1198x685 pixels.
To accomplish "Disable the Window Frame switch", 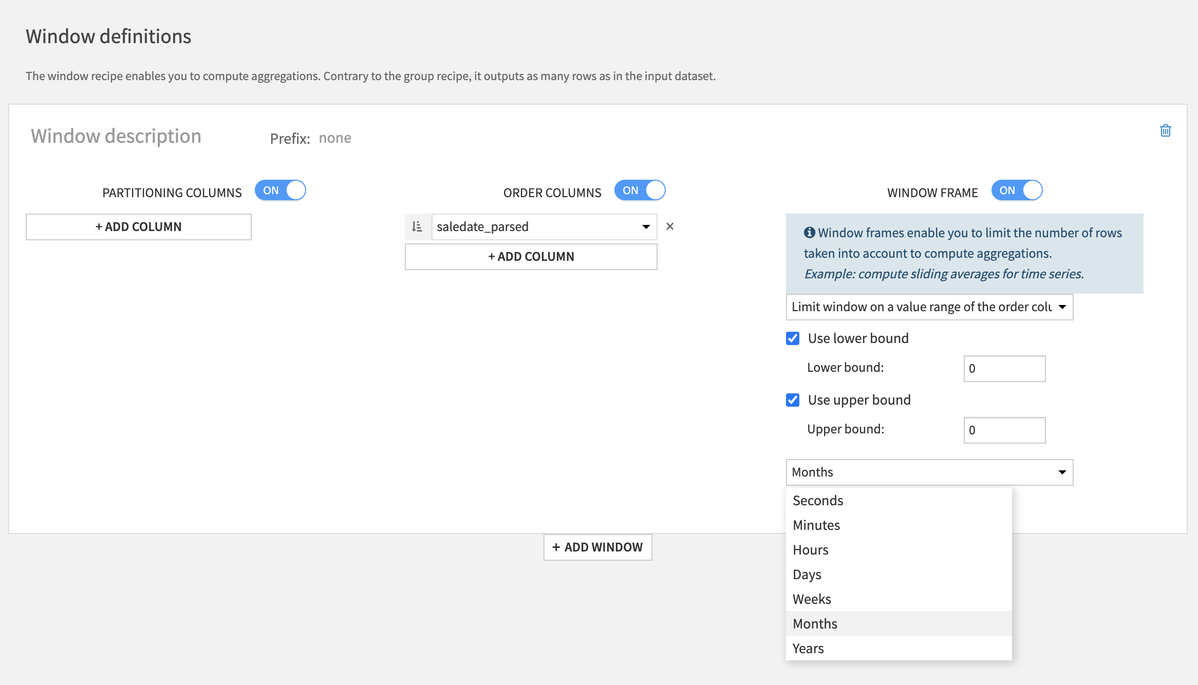I will (1017, 191).
